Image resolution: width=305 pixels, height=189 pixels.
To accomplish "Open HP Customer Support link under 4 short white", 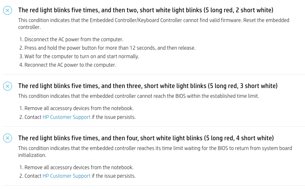I will (66, 176).
